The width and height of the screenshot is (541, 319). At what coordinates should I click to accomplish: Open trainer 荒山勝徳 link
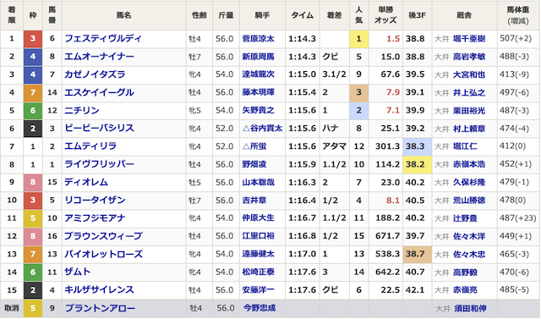[469, 201]
